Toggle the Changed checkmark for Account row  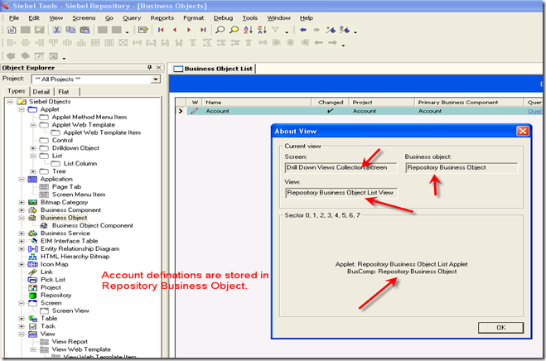330,111
